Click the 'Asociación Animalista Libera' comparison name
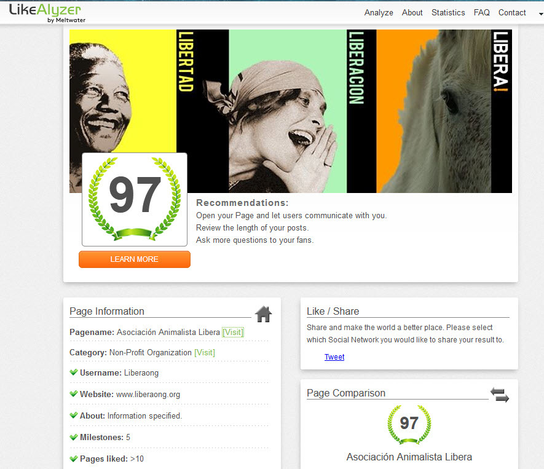This screenshot has width=544, height=469. pos(409,457)
